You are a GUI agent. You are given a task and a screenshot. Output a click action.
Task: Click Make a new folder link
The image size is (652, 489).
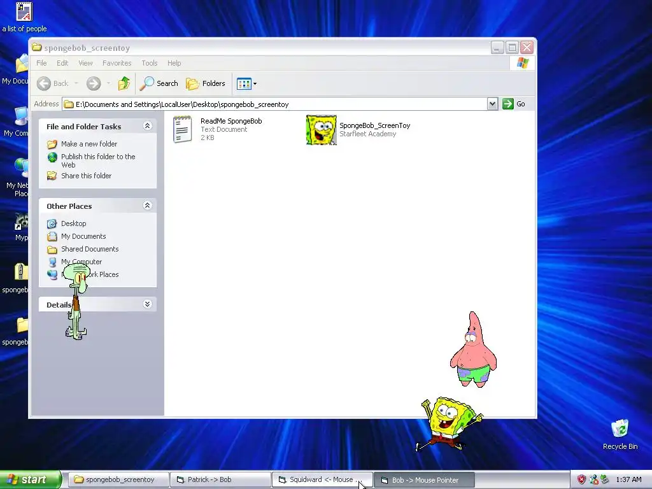click(89, 144)
